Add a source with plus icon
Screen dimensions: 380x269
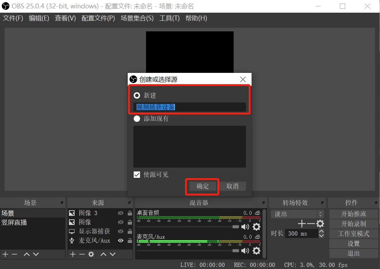[x=73, y=254]
